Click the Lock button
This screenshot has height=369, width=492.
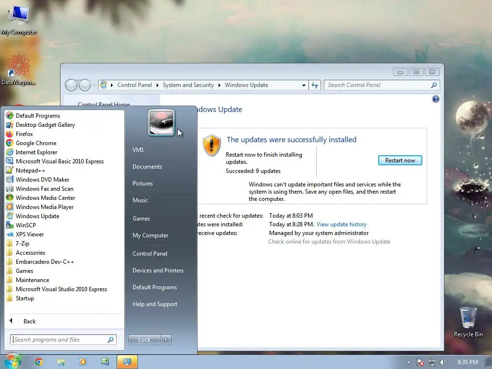(x=144, y=340)
